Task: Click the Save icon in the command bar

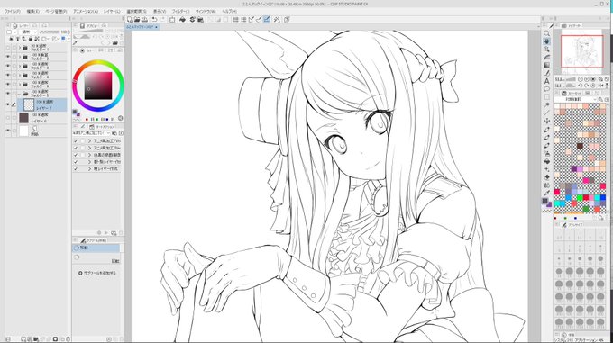Action: click(144, 19)
